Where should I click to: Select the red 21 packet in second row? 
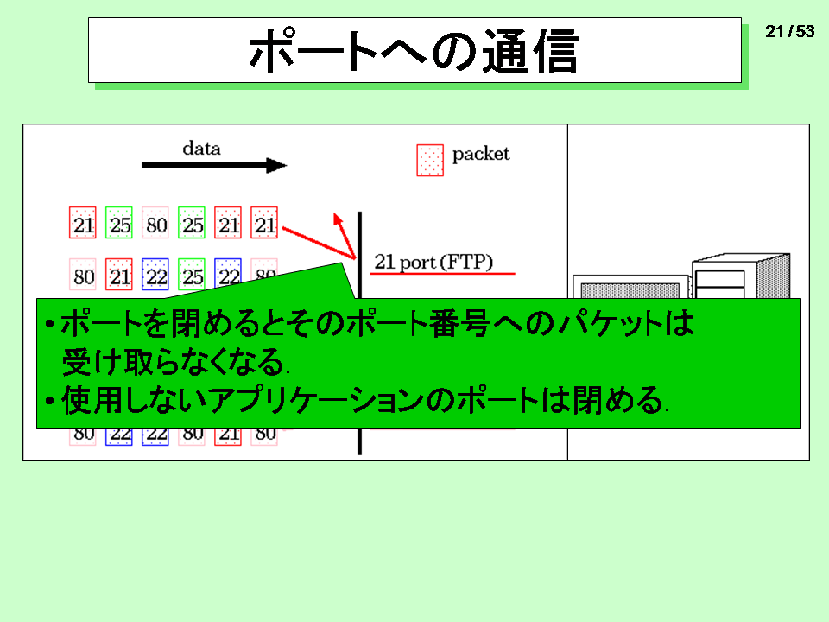point(119,274)
